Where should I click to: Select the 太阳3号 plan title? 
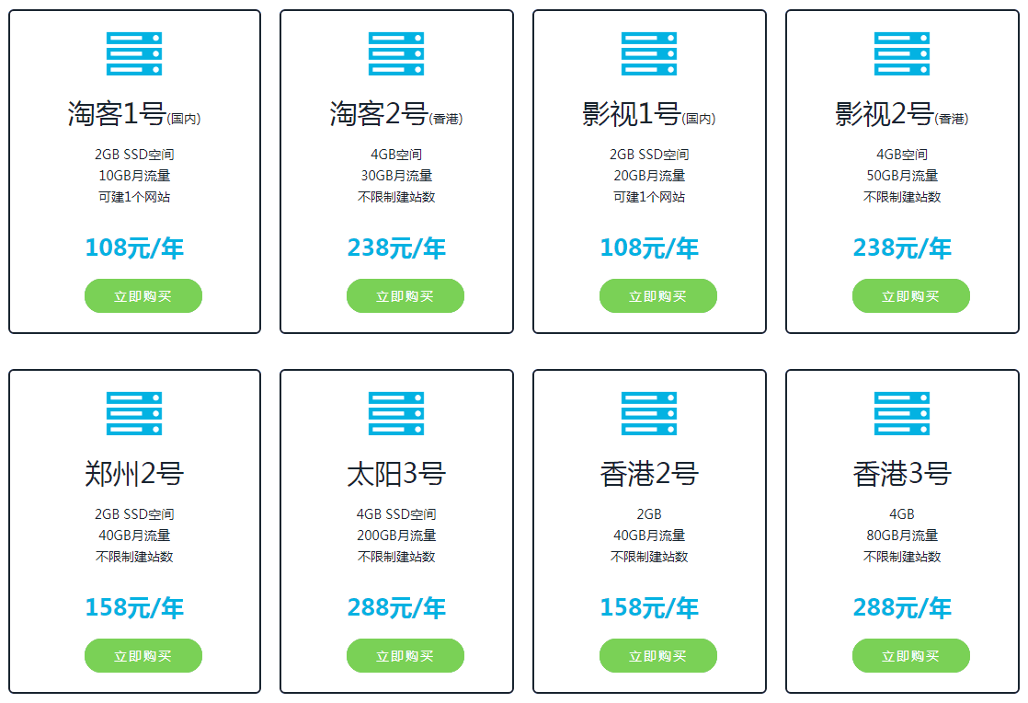coord(396,474)
